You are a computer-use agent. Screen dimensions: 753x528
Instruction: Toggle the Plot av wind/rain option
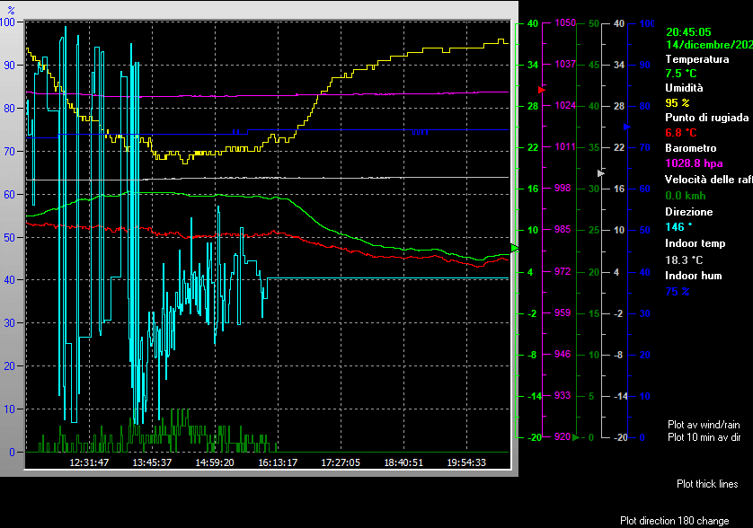[x=703, y=424]
